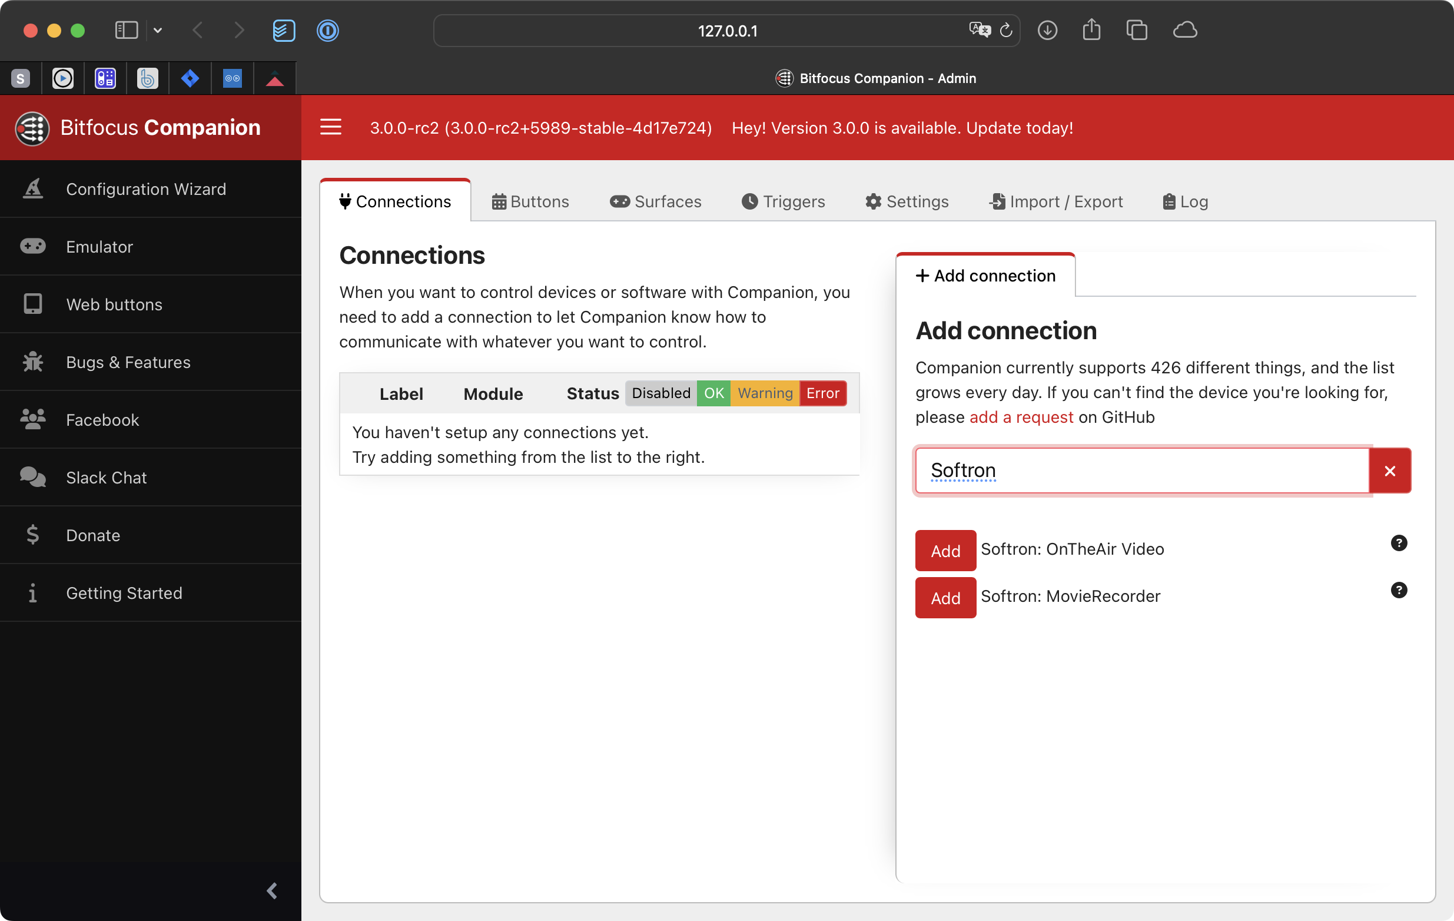Screen dimensions: 1454x921
Task: Open the pinned tab with the red triangle icon
Action: pyautogui.click(x=275, y=78)
